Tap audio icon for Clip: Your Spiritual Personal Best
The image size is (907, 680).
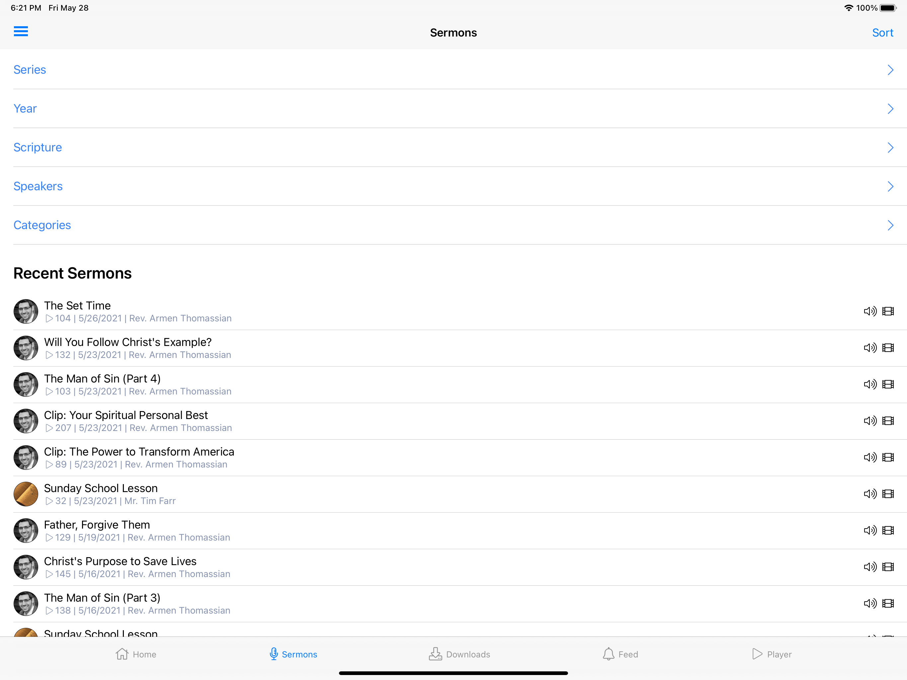(x=870, y=421)
